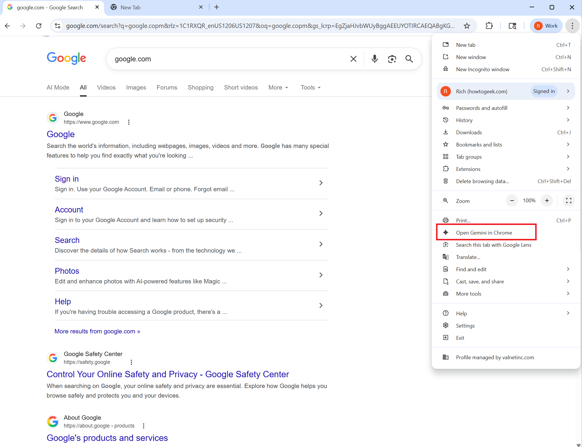582x447 pixels.
Task: Choose Exit from the menu
Action: 506,338
